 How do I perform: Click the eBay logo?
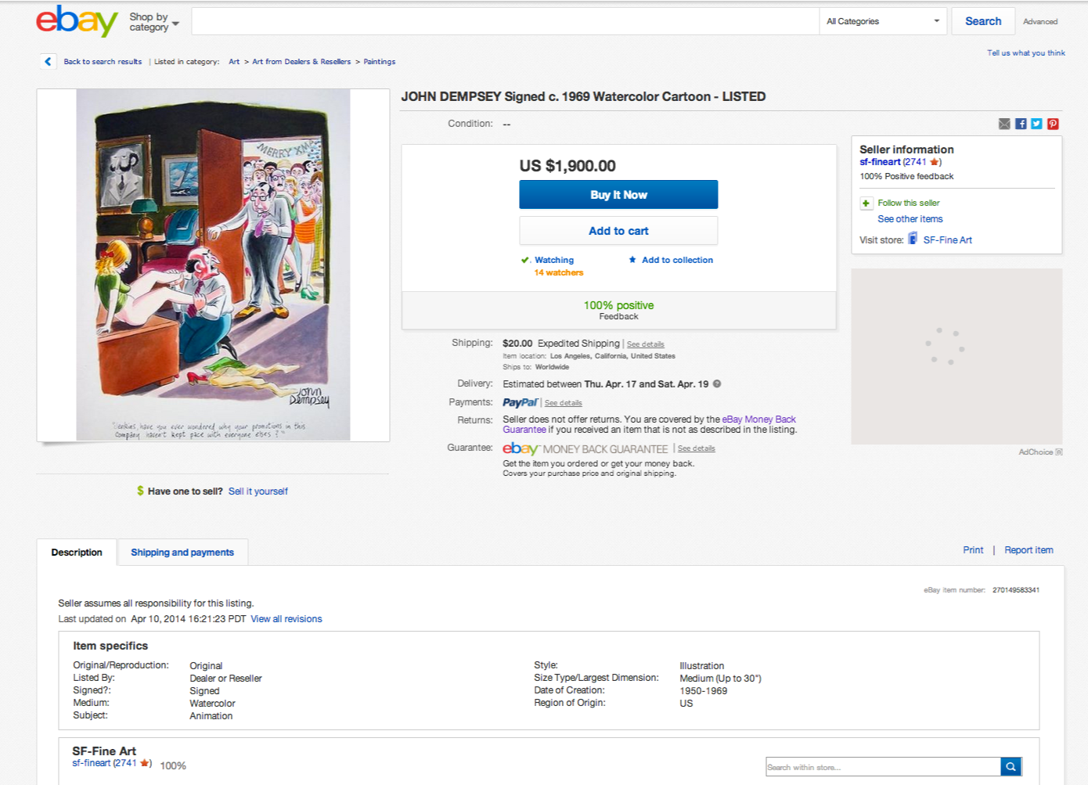(x=77, y=21)
